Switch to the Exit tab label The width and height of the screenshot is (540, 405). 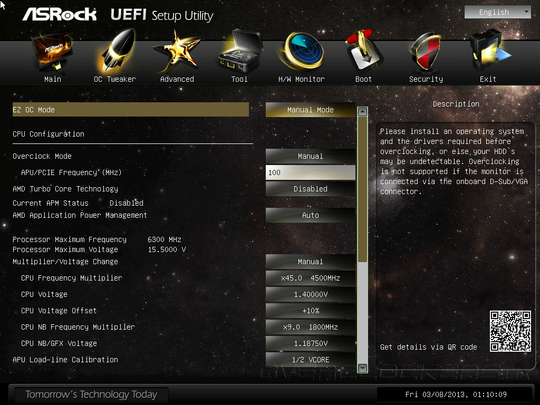[488, 79]
